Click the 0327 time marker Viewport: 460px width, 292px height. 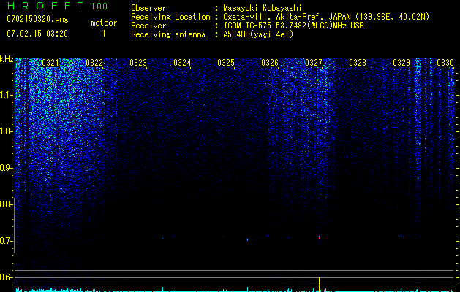coord(313,62)
